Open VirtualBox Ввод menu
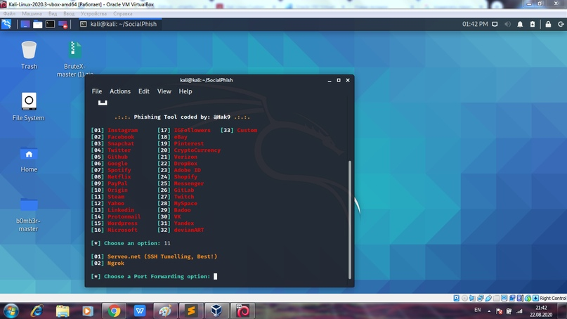This screenshot has width=567, height=319. click(69, 13)
